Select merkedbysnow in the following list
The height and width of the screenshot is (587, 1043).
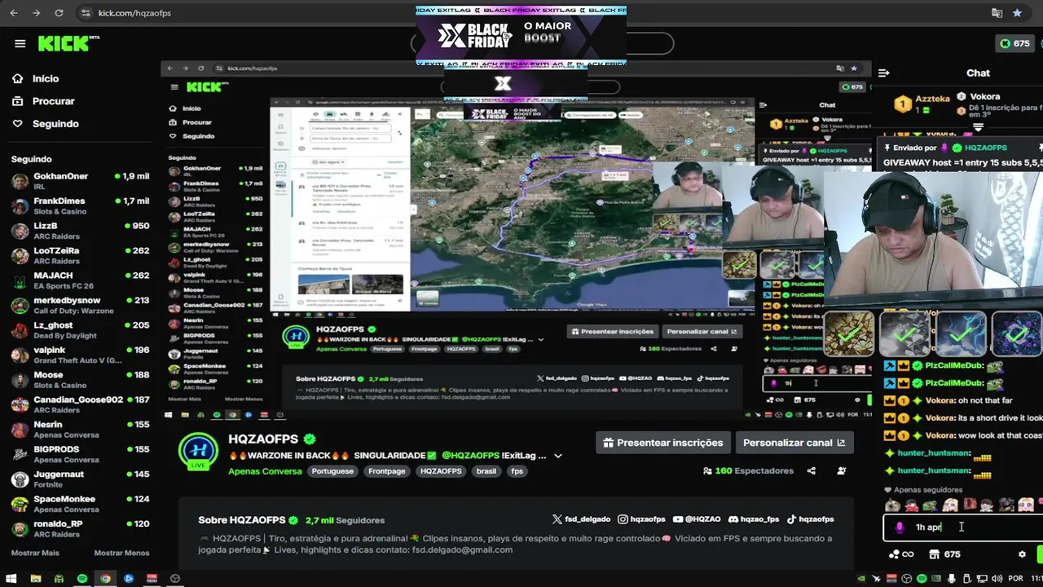[x=80, y=305]
